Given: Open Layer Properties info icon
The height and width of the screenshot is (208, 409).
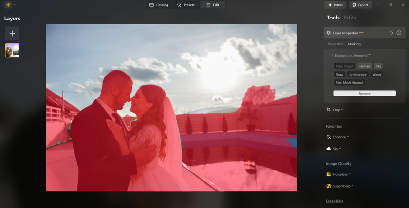Looking at the screenshot, I should coord(399,33).
